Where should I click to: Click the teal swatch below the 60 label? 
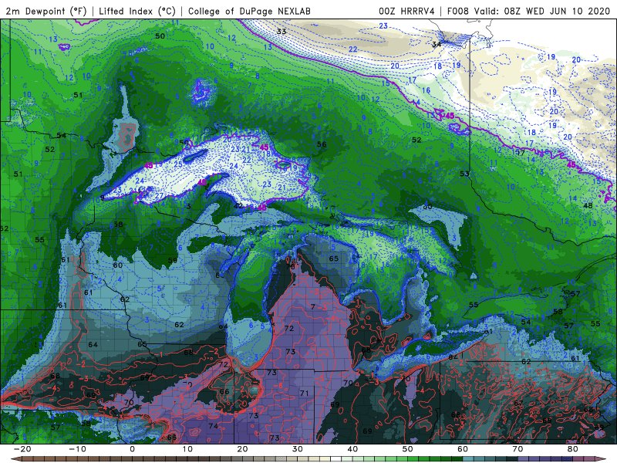pyautogui.click(x=468, y=459)
